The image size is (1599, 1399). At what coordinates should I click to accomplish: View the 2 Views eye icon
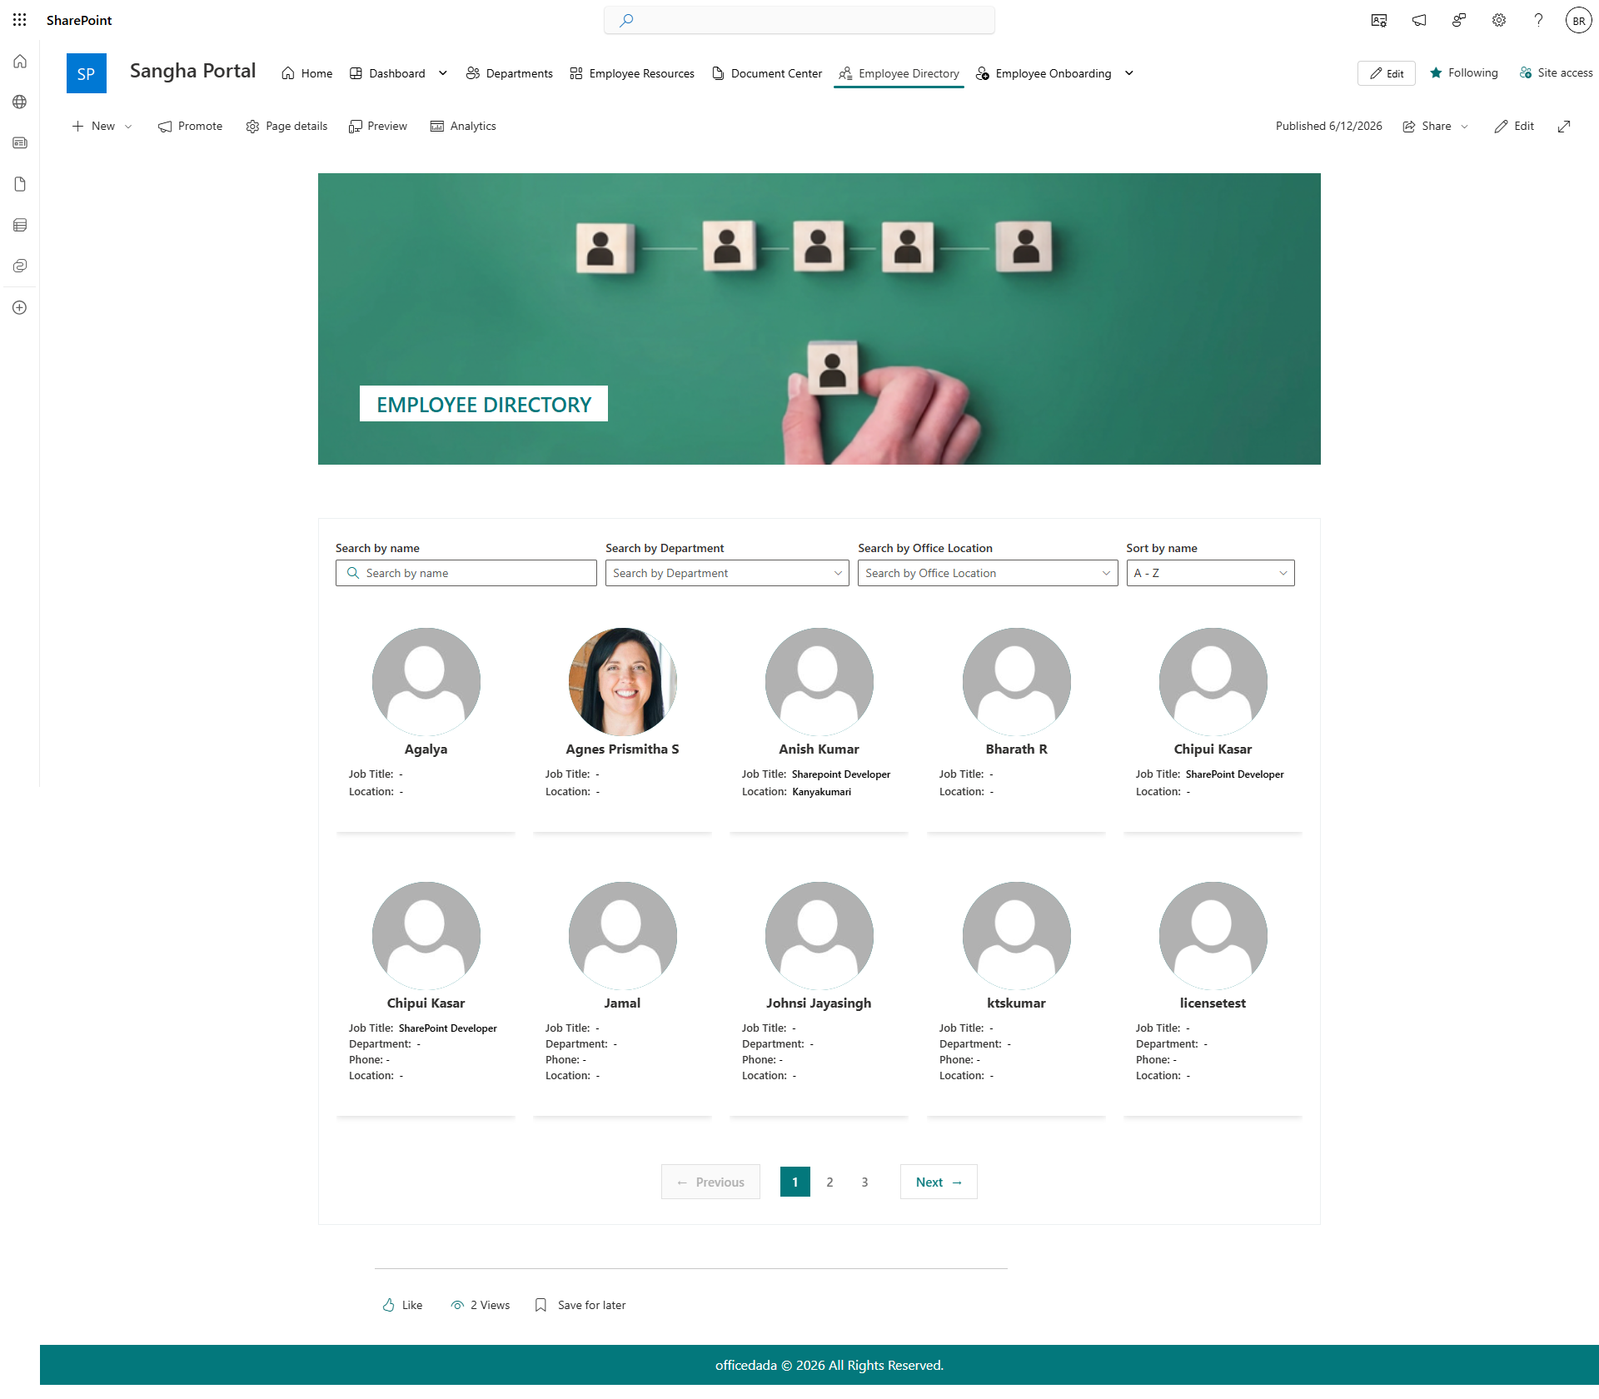pos(457,1305)
